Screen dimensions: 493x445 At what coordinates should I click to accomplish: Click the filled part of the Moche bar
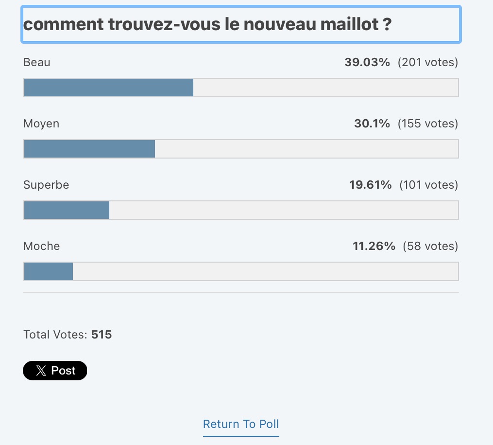coord(49,271)
